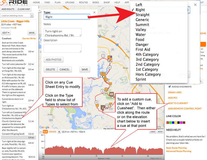Click the elevation chart magnifier zoom icon
Image resolution: width=207 pixels, height=160 pixels.
59,132
